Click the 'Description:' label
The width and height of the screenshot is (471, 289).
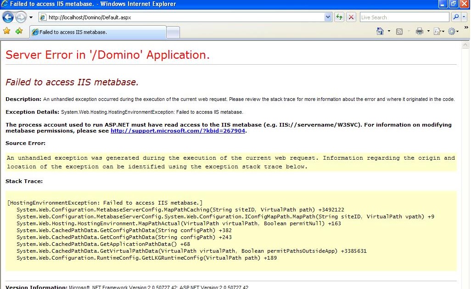click(23, 99)
